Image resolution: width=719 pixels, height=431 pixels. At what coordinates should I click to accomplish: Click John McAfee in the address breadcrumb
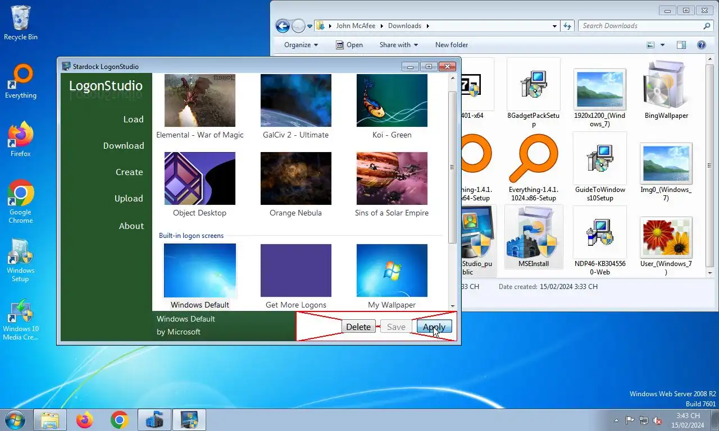357,26
